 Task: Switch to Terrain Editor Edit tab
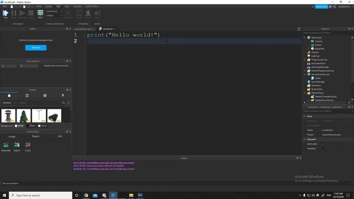pyautogui.click(x=60, y=137)
